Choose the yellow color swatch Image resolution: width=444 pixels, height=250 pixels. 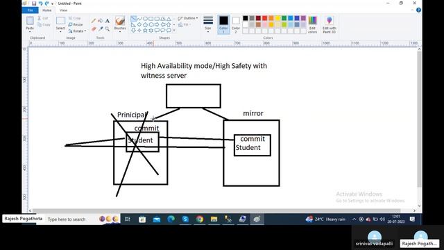(x=277, y=18)
